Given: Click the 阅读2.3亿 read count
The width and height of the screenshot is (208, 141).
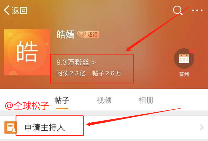Looking at the screenshot, I should tap(71, 73).
